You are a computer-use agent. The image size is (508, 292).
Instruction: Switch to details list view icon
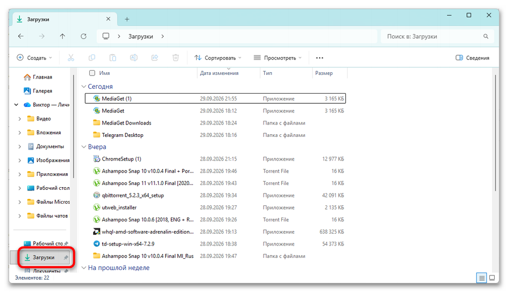pos(481,278)
